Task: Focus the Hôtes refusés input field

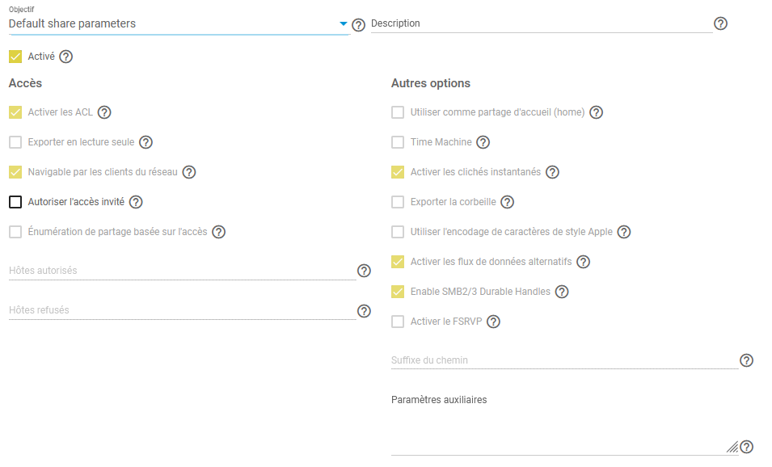Action: click(x=182, y=310)
